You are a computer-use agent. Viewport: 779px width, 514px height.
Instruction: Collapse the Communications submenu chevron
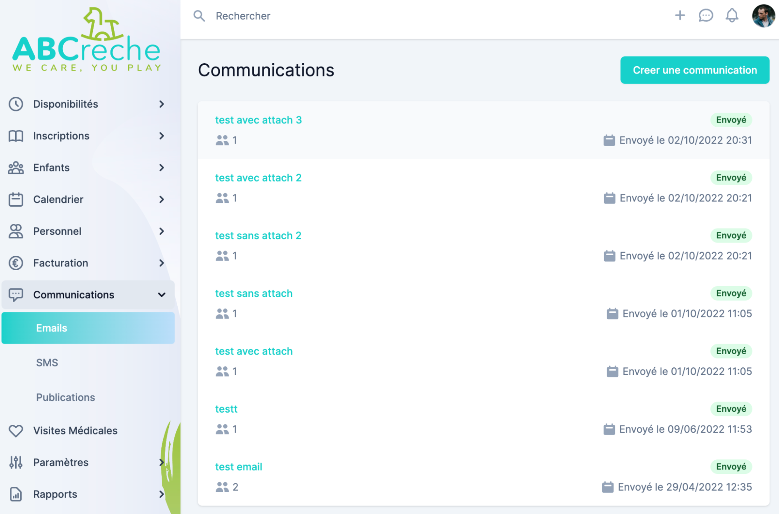162,295
